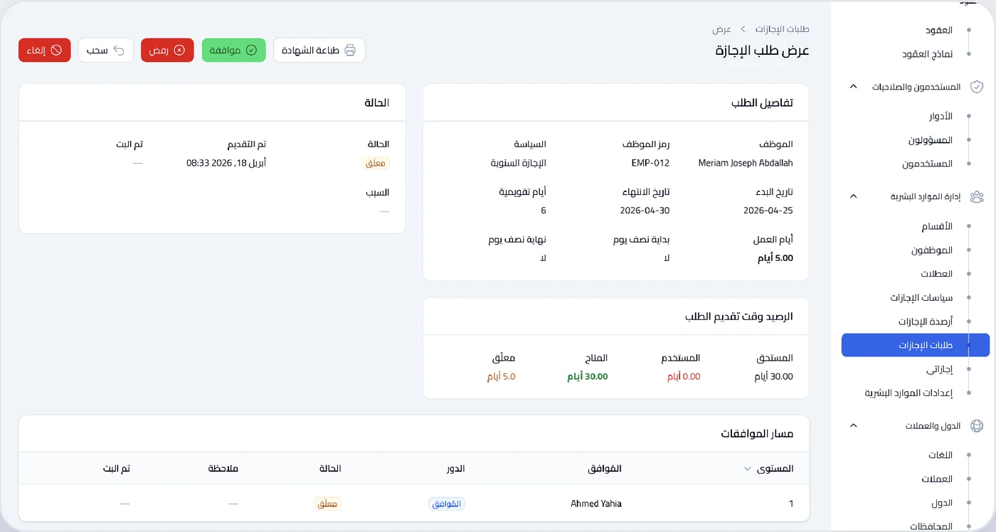This screenshot has height=532, width=996.
Task: Click the ban icon on إلغاء button
Action: click(x=56, y=50)
